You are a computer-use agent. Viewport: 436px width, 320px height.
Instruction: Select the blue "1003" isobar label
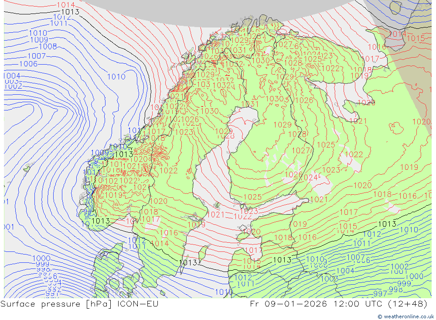click(330, 279)
